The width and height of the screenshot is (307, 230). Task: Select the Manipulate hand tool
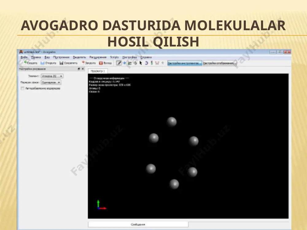pyautogui.click(x=135, y=63)
